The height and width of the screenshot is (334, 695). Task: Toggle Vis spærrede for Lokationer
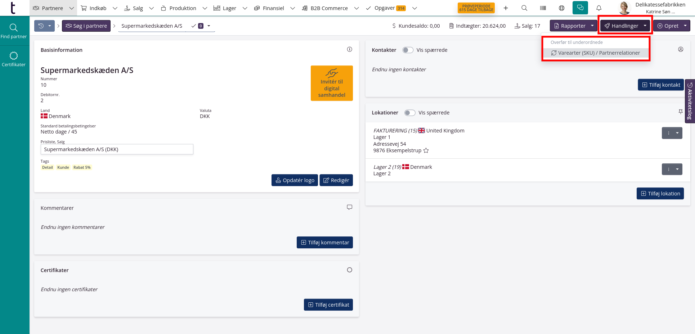409,113
